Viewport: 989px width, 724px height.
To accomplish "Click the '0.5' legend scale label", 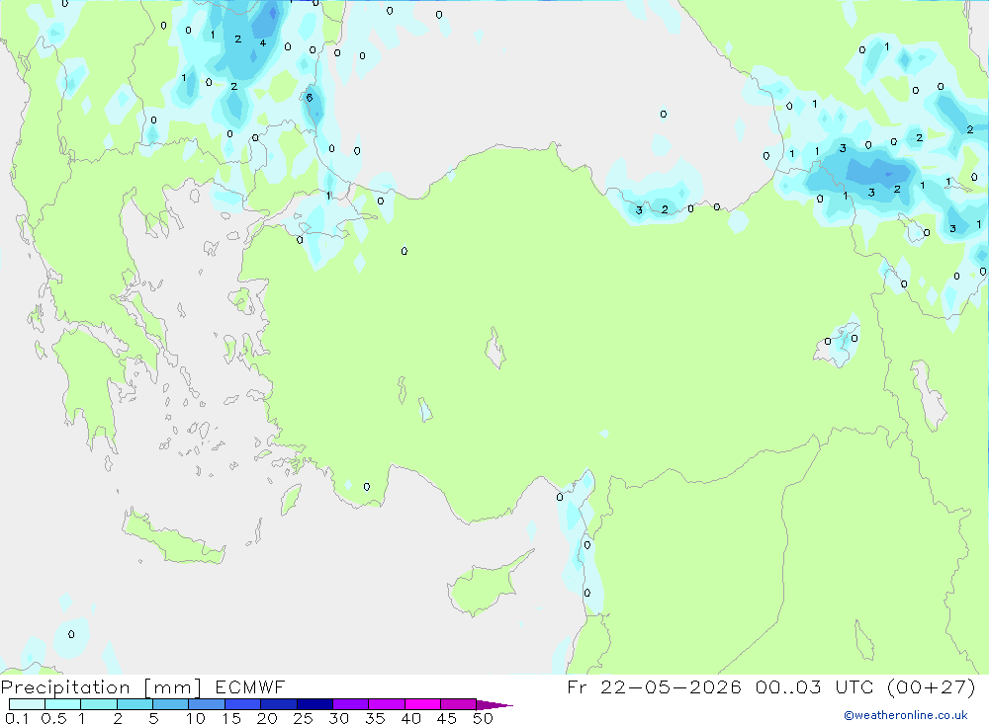I will coord(53,718).
